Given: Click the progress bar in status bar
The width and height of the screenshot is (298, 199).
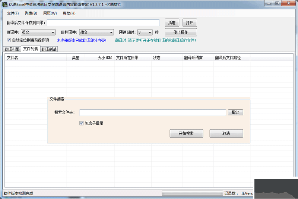Looking at the screenshot, I should click(x=192, y=193).
